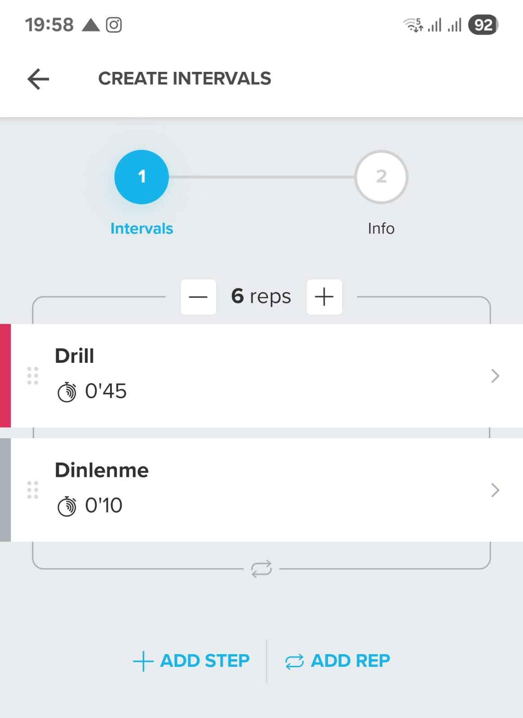Decrease reps with minus button

pyautogui.click(x=198, y=297)
